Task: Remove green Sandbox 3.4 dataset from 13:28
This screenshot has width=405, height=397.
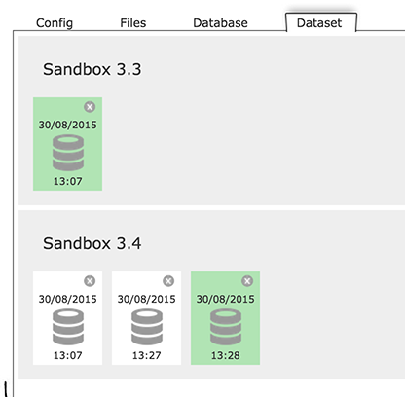Action: (247, 281)
